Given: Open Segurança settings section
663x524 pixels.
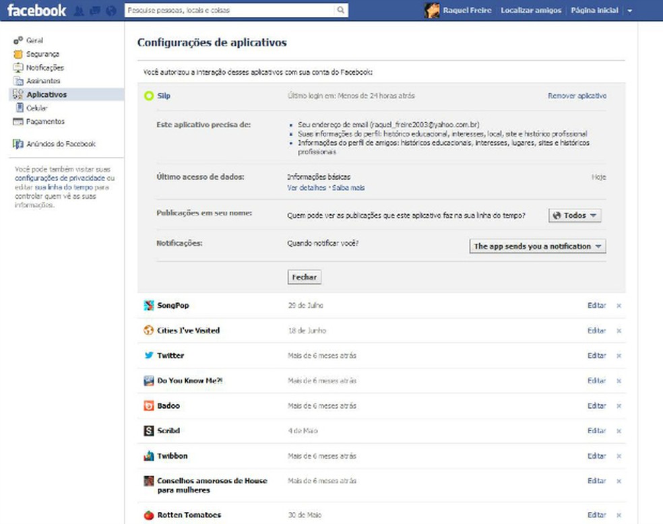Looking at the screenshot, I should tap(42, 54).
